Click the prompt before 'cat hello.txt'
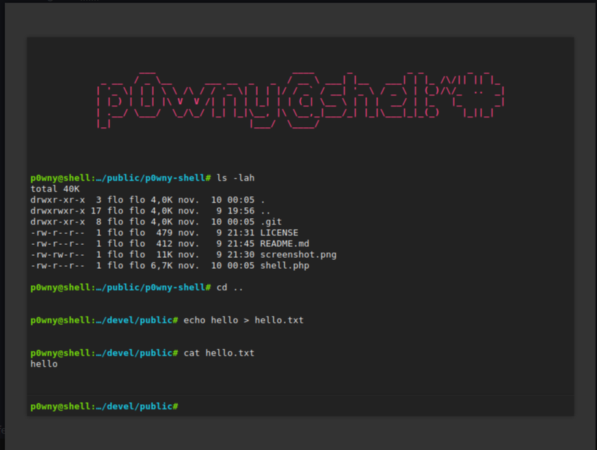Image resolution: width=597 pixels, height=450 pixels. click(104, 353)
